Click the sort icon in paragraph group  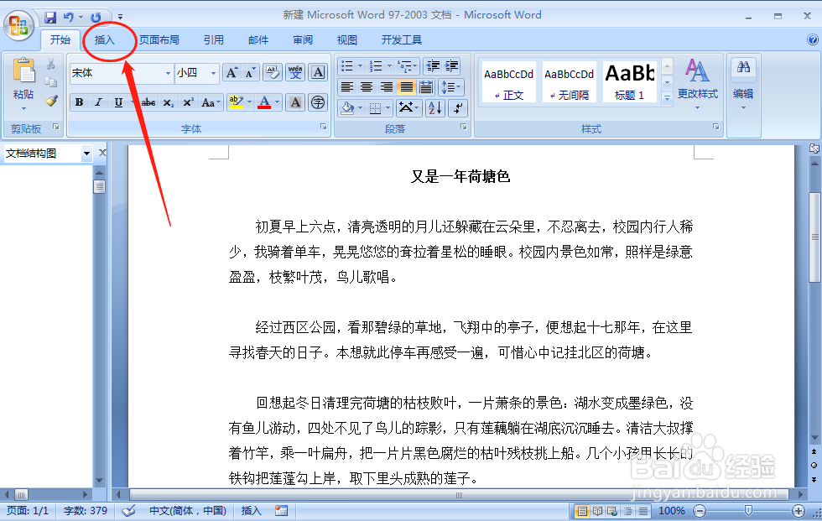point(435,107)
